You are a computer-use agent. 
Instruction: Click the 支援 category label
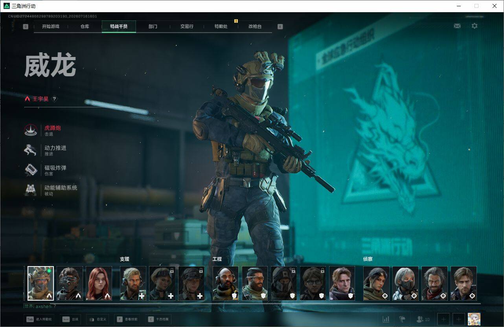[125, 259]
